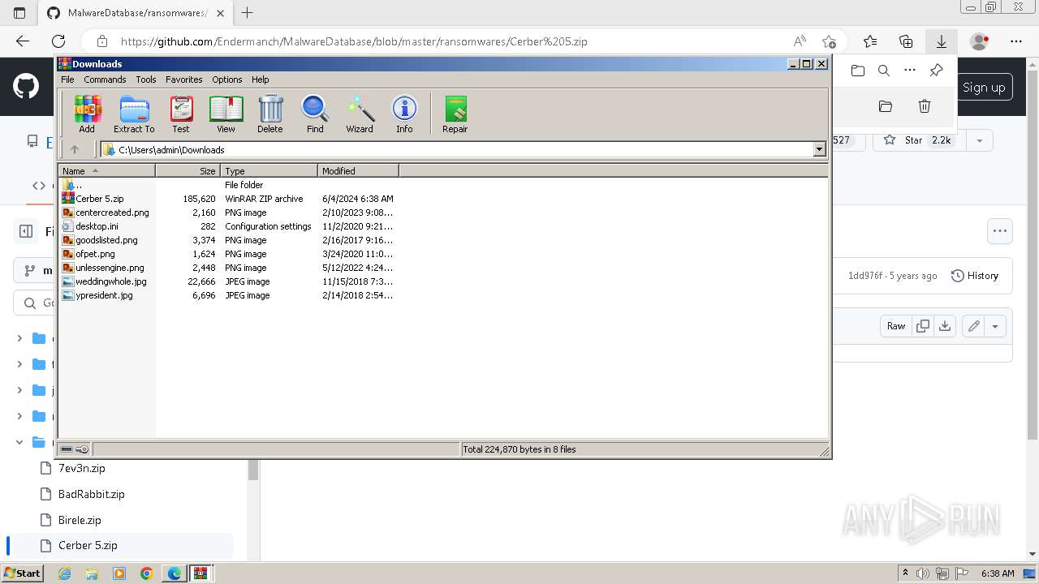Sort by the Type column header
This screenshot has height=584, width=1039.
pyautogui.click(x=269, y=170)
